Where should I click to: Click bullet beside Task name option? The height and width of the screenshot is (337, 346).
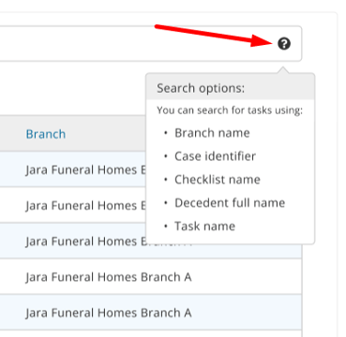coord(166,226)
